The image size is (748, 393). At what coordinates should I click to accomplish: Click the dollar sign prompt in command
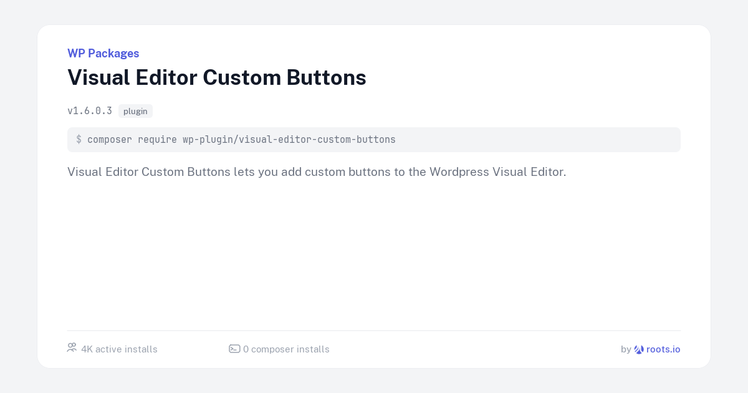coord(79,140)
